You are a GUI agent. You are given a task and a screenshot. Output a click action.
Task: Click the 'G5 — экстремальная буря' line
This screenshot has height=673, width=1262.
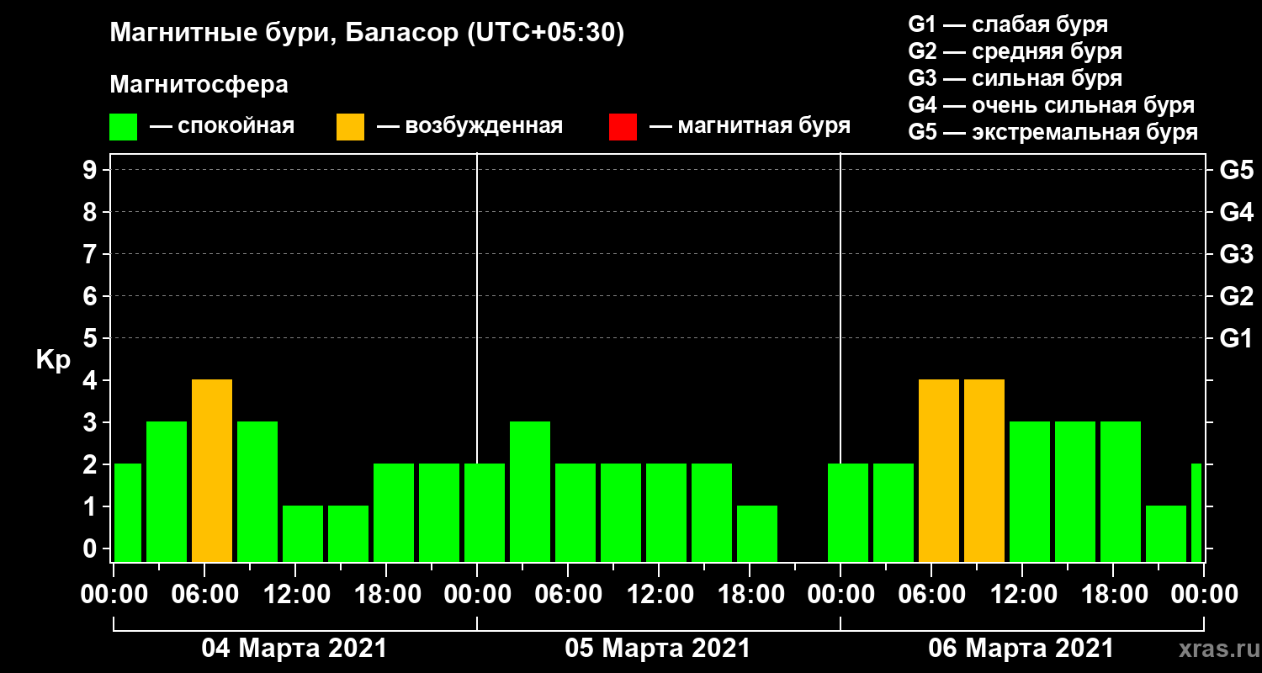1053,132
